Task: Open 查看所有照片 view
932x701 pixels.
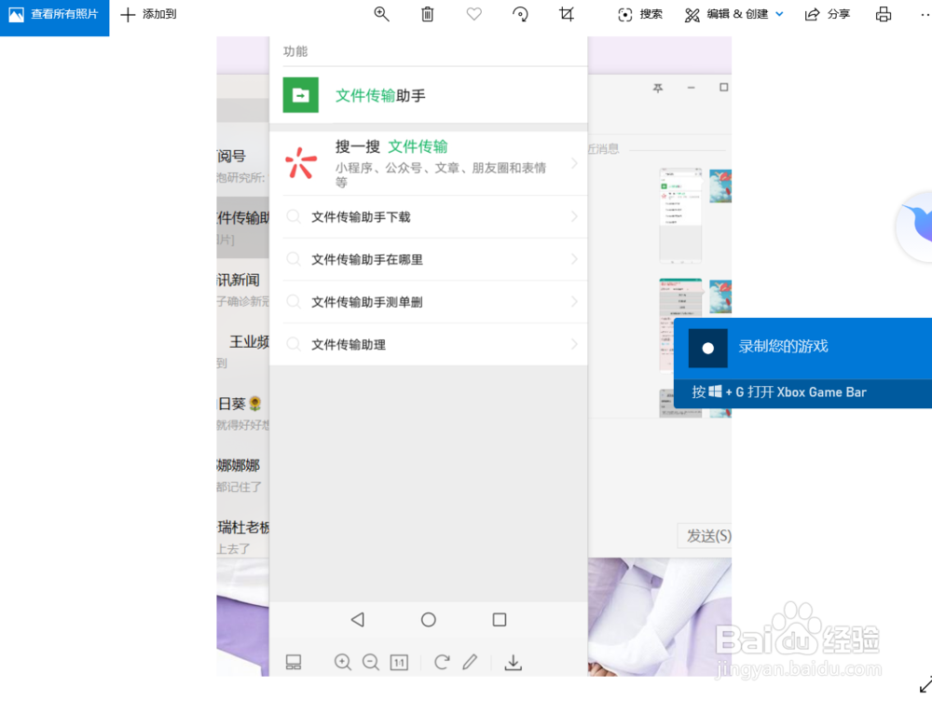Action: click(x=54, y=16)
